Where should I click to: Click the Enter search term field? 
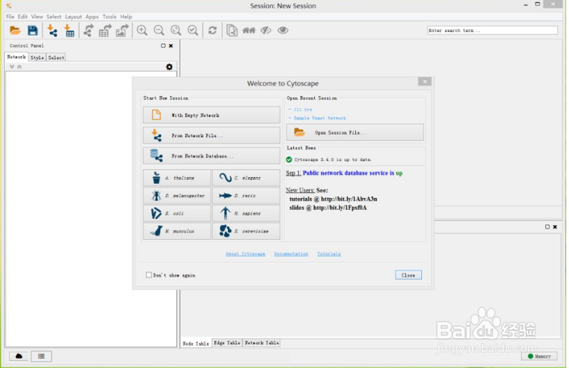pos(492,31)
